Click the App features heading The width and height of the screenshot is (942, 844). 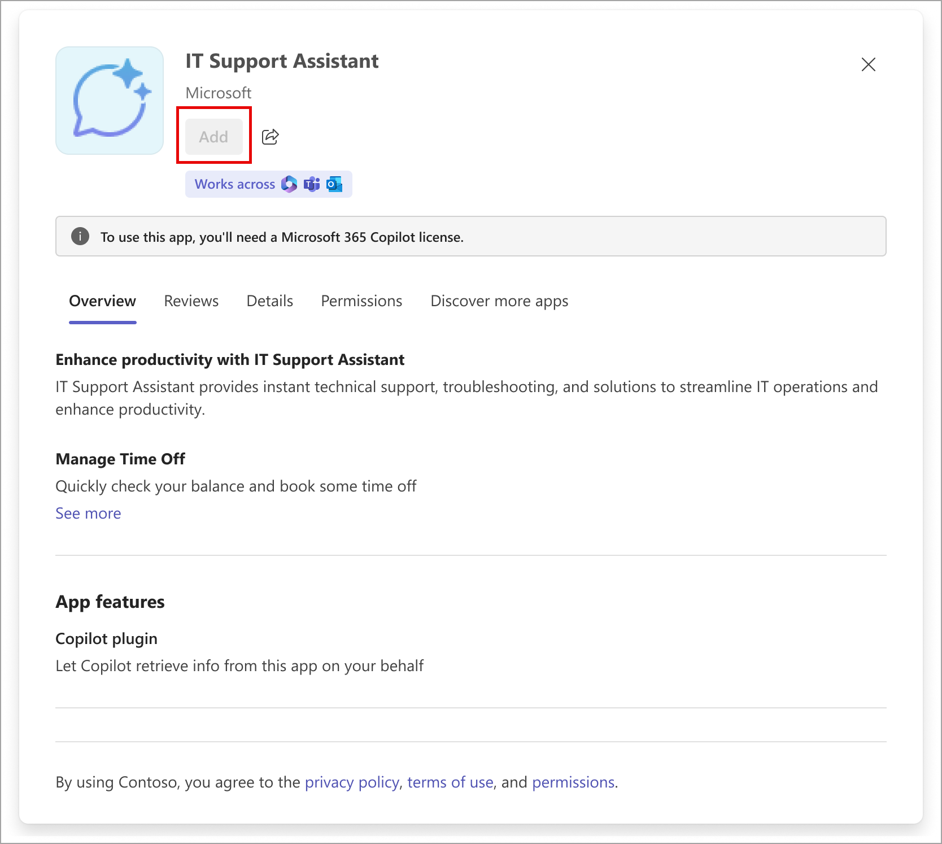point(110,602)
